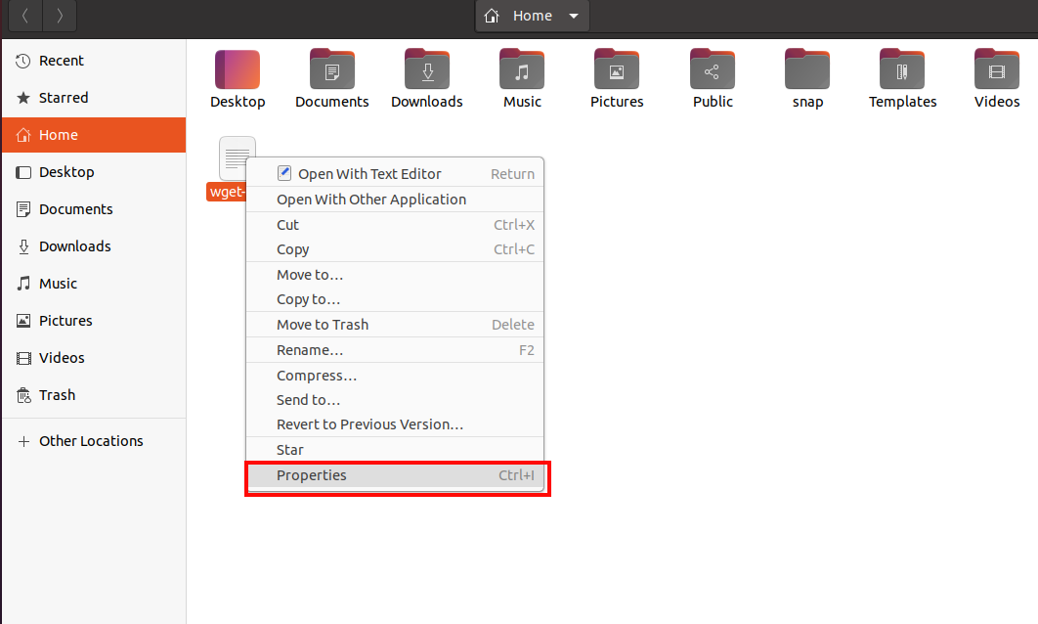Open the Public folder icon
Image resolution: width=1038 pixels, height=624 pixels.
(x=712, y=78)
